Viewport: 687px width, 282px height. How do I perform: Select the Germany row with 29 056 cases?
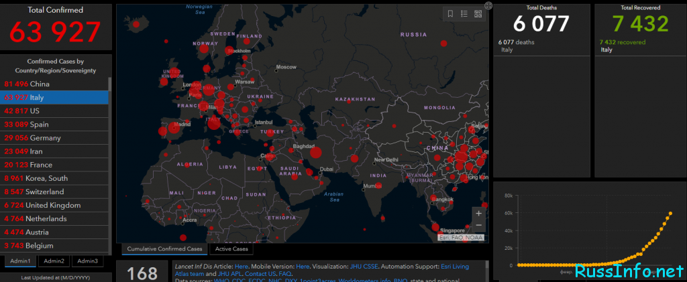pyautogui.click(x=54, y=138)
